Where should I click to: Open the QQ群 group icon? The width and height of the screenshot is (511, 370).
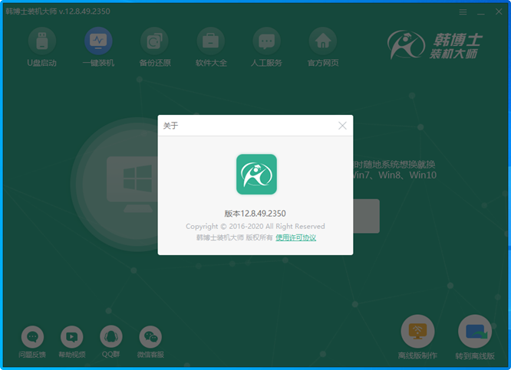tap(111, 337)
